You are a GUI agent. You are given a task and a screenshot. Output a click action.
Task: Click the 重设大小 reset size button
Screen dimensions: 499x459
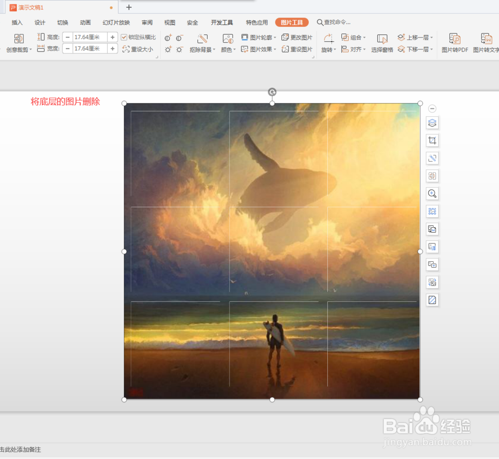point(138,49)
